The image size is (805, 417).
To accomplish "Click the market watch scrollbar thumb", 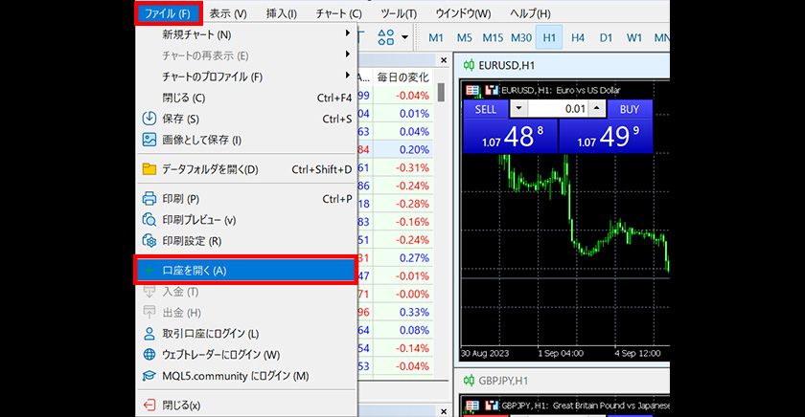I will coord(441,93).
